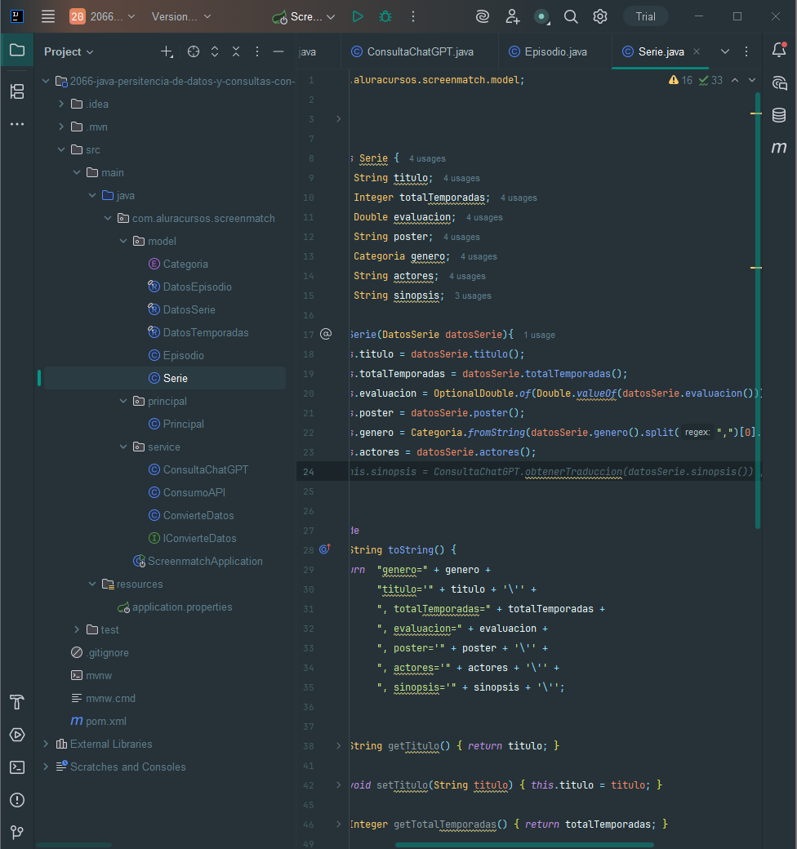Collapse the src folder
The image size is (797, 849).
coord(61,149)
